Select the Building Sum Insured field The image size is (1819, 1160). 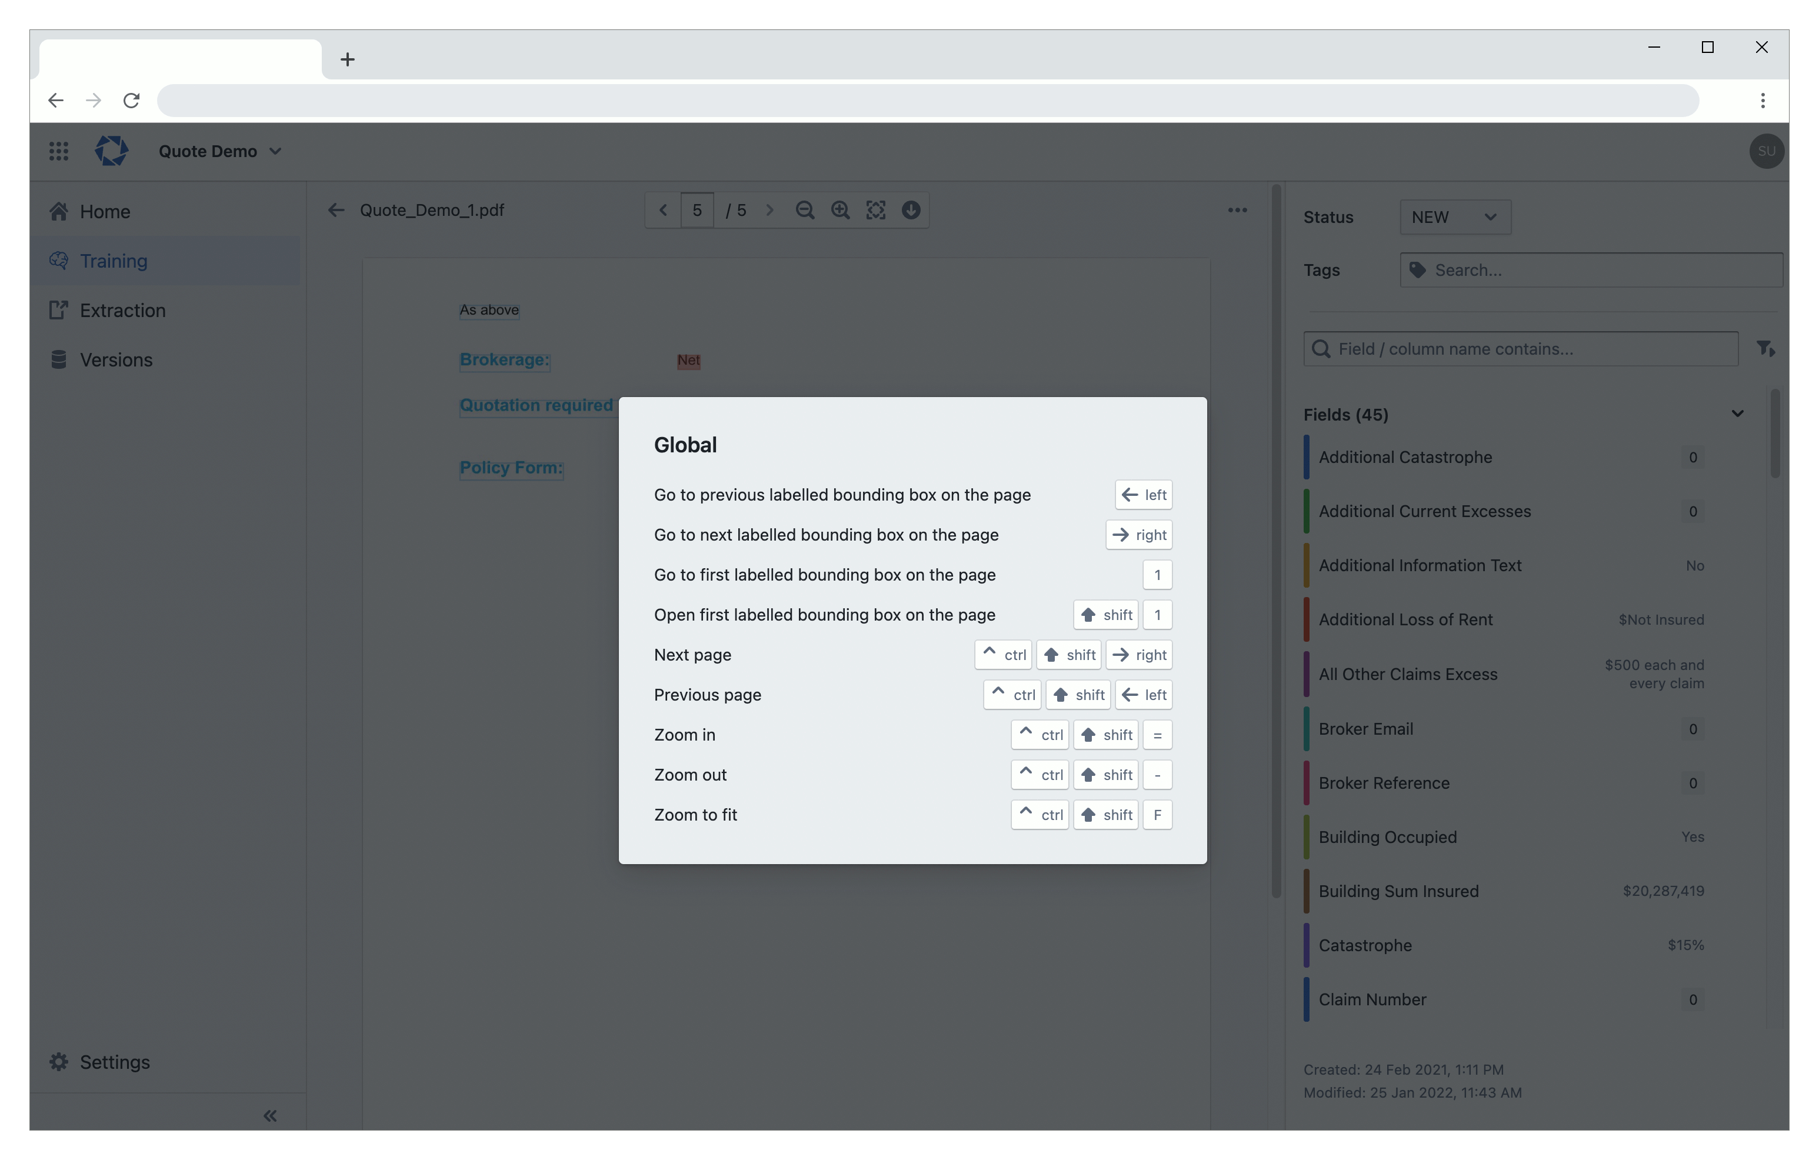pyautogui.click(x=1398, y=891)
